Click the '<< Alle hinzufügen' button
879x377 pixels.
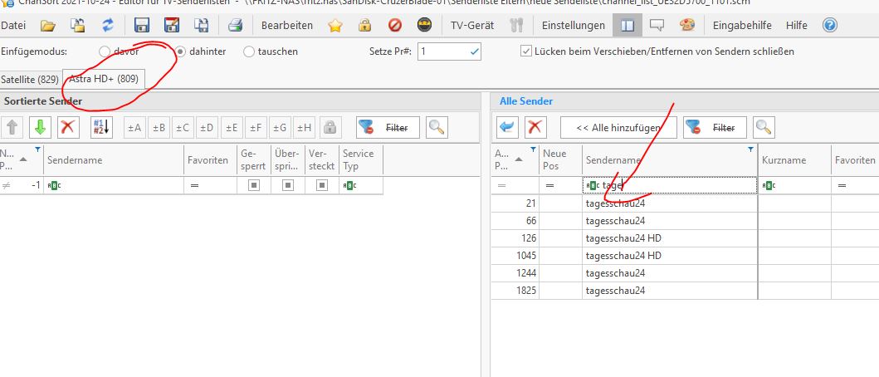pos(618,127)
